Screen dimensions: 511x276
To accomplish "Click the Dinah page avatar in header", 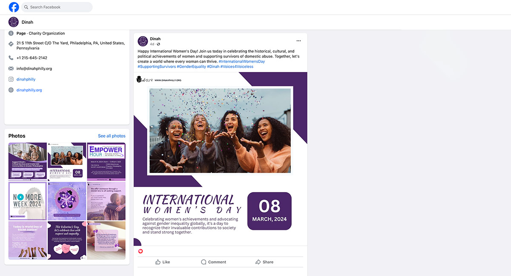I will click(14, 22).
